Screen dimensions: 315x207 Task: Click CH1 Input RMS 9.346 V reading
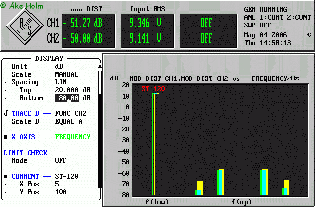pyautogui.click(x=146, y=23)
